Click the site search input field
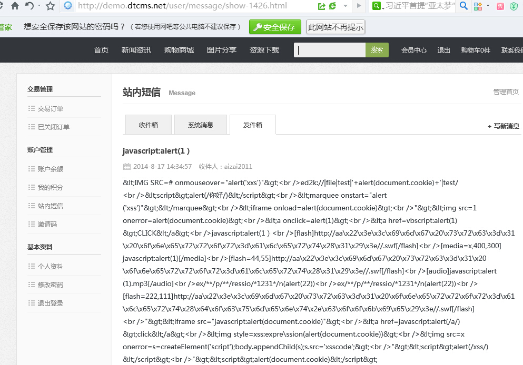The height and width of the screenshot is (365, 523). (330, 50)
